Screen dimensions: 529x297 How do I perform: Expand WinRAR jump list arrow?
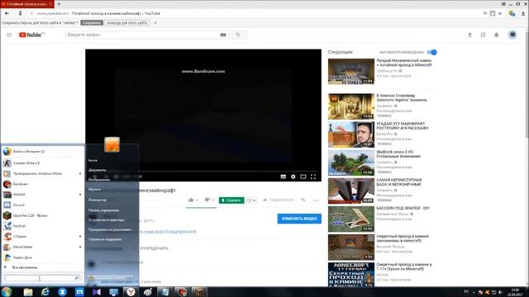click(80, 195)
